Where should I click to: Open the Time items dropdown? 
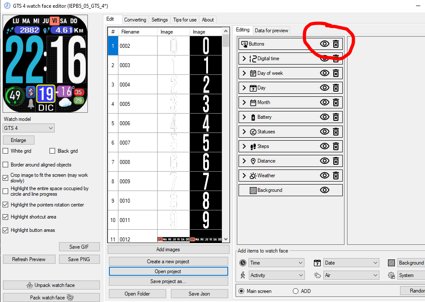276,263
